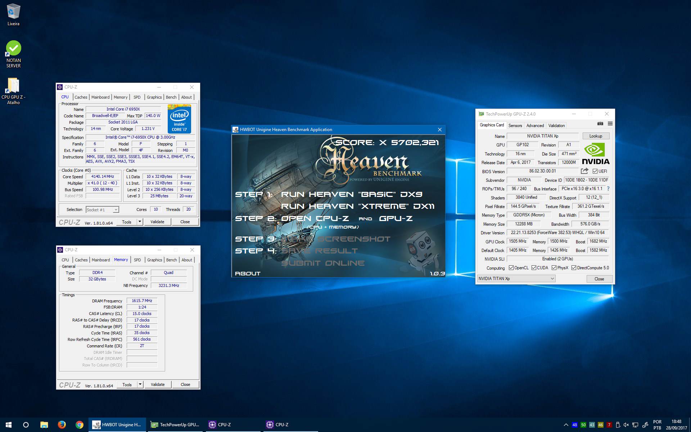Click the red tray icon showing 7
The height and width of the screenshot is (432, 691).
click(x=609, y=425)
